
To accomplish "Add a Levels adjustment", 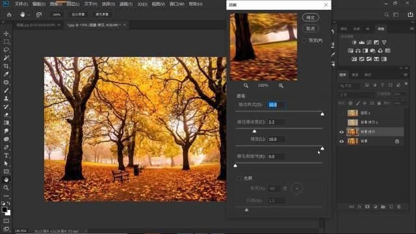I will 361,42.
